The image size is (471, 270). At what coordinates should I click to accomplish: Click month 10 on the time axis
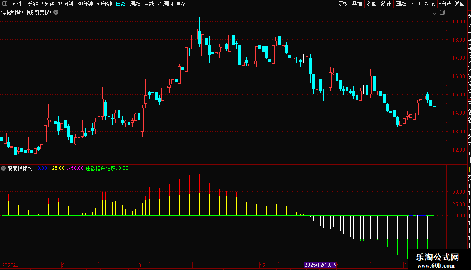(x=138, y=265)
